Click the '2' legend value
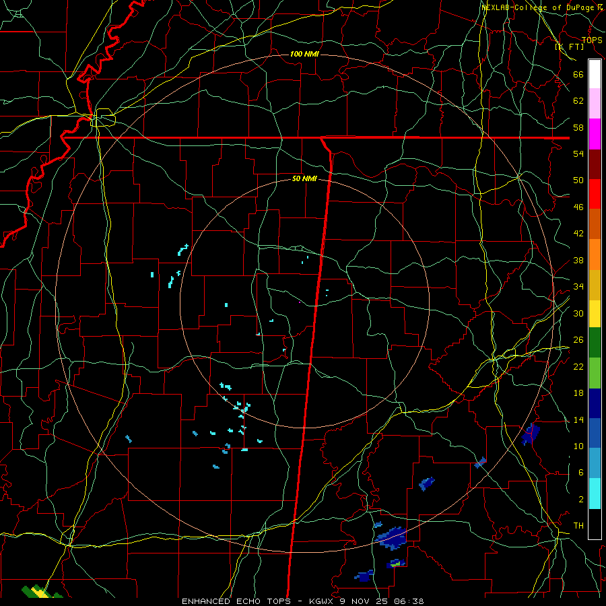This screenshot has height=606, width=606. 580,499
